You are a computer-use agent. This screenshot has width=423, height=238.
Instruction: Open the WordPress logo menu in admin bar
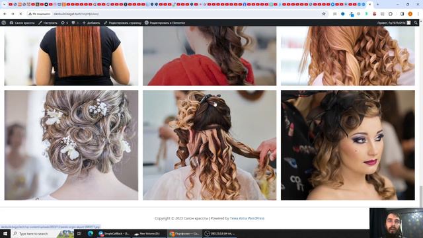pyautogui.click(x=4, y=23)
